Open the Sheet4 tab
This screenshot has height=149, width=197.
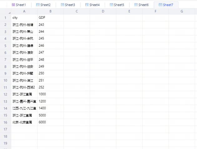[x=94, y=5]
